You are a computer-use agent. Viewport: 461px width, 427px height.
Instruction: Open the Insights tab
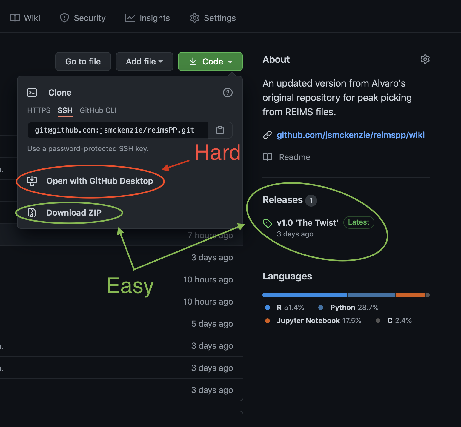pos(147,18)
